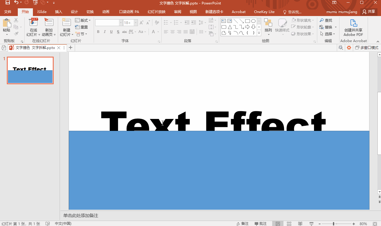Toggle the Notes (备注) pane
381x226 pixels.
(242, 224)
